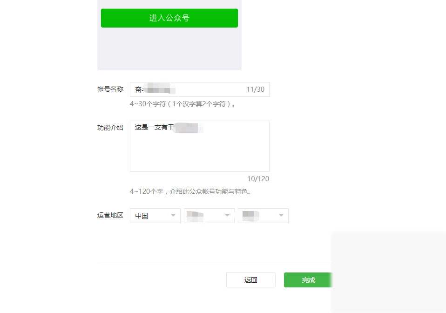Click the 返回 button
Image resolution: width=446 pixels, height=313 pixels.
pyautogui.click(x=250, y=279)
